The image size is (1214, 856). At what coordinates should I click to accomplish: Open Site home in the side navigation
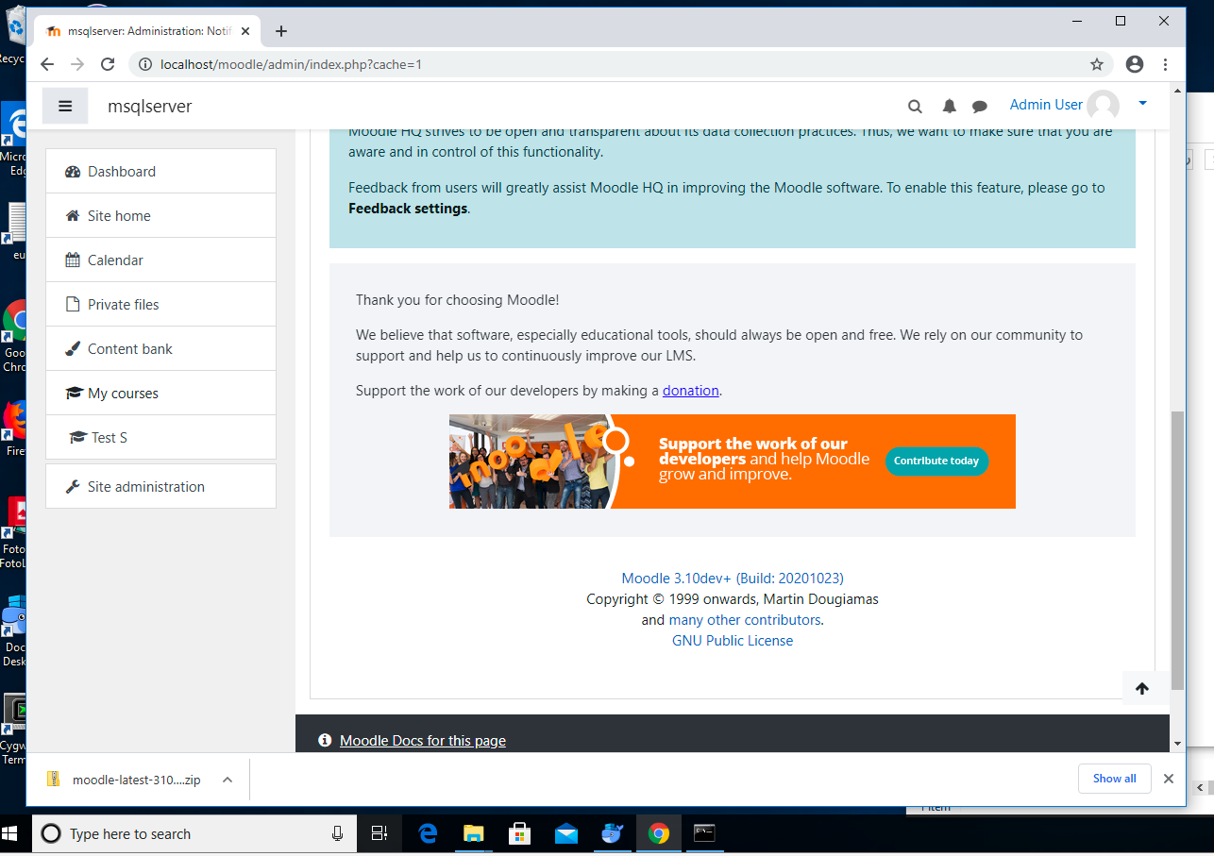160,215
